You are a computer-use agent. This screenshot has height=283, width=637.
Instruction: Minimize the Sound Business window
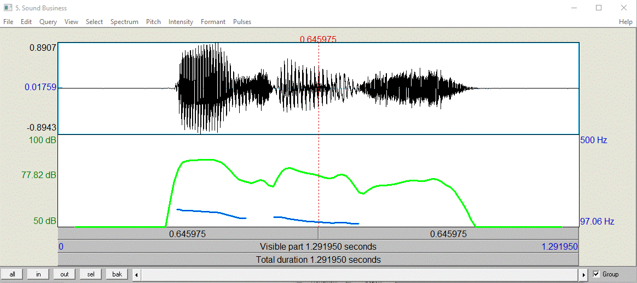point(574,8)
